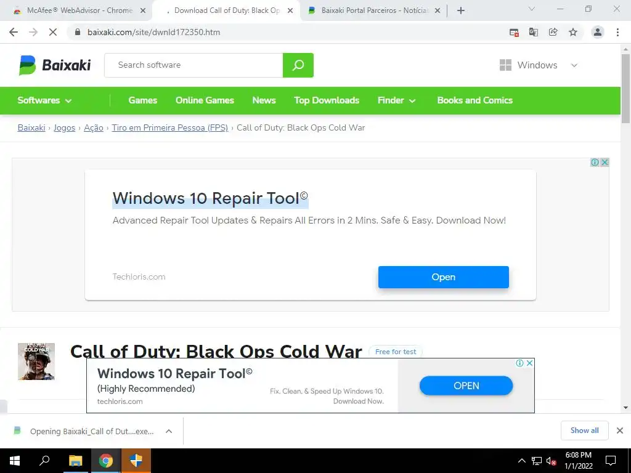This screenshot has width=631, height=473.
Task: Click the Baixaki logo
Action: (55, 65)
